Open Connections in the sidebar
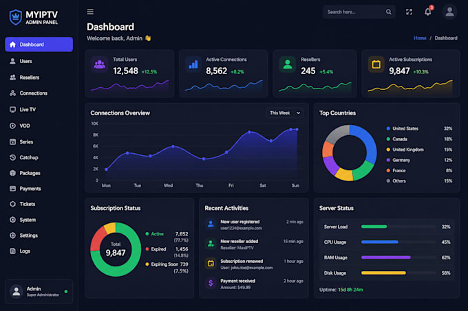 (39, 93)
